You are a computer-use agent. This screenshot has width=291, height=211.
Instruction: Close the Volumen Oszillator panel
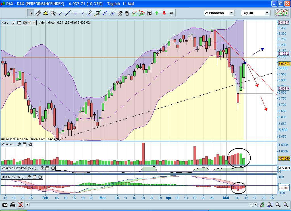tap(53, 168)
